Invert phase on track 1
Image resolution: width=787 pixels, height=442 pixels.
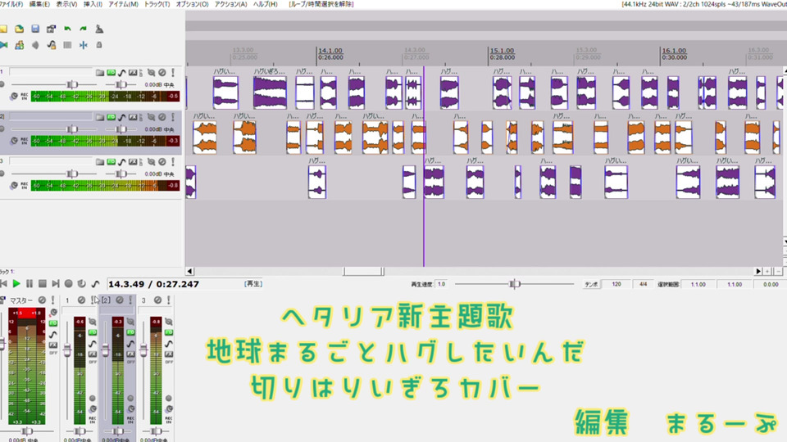(x=151, y=73)
